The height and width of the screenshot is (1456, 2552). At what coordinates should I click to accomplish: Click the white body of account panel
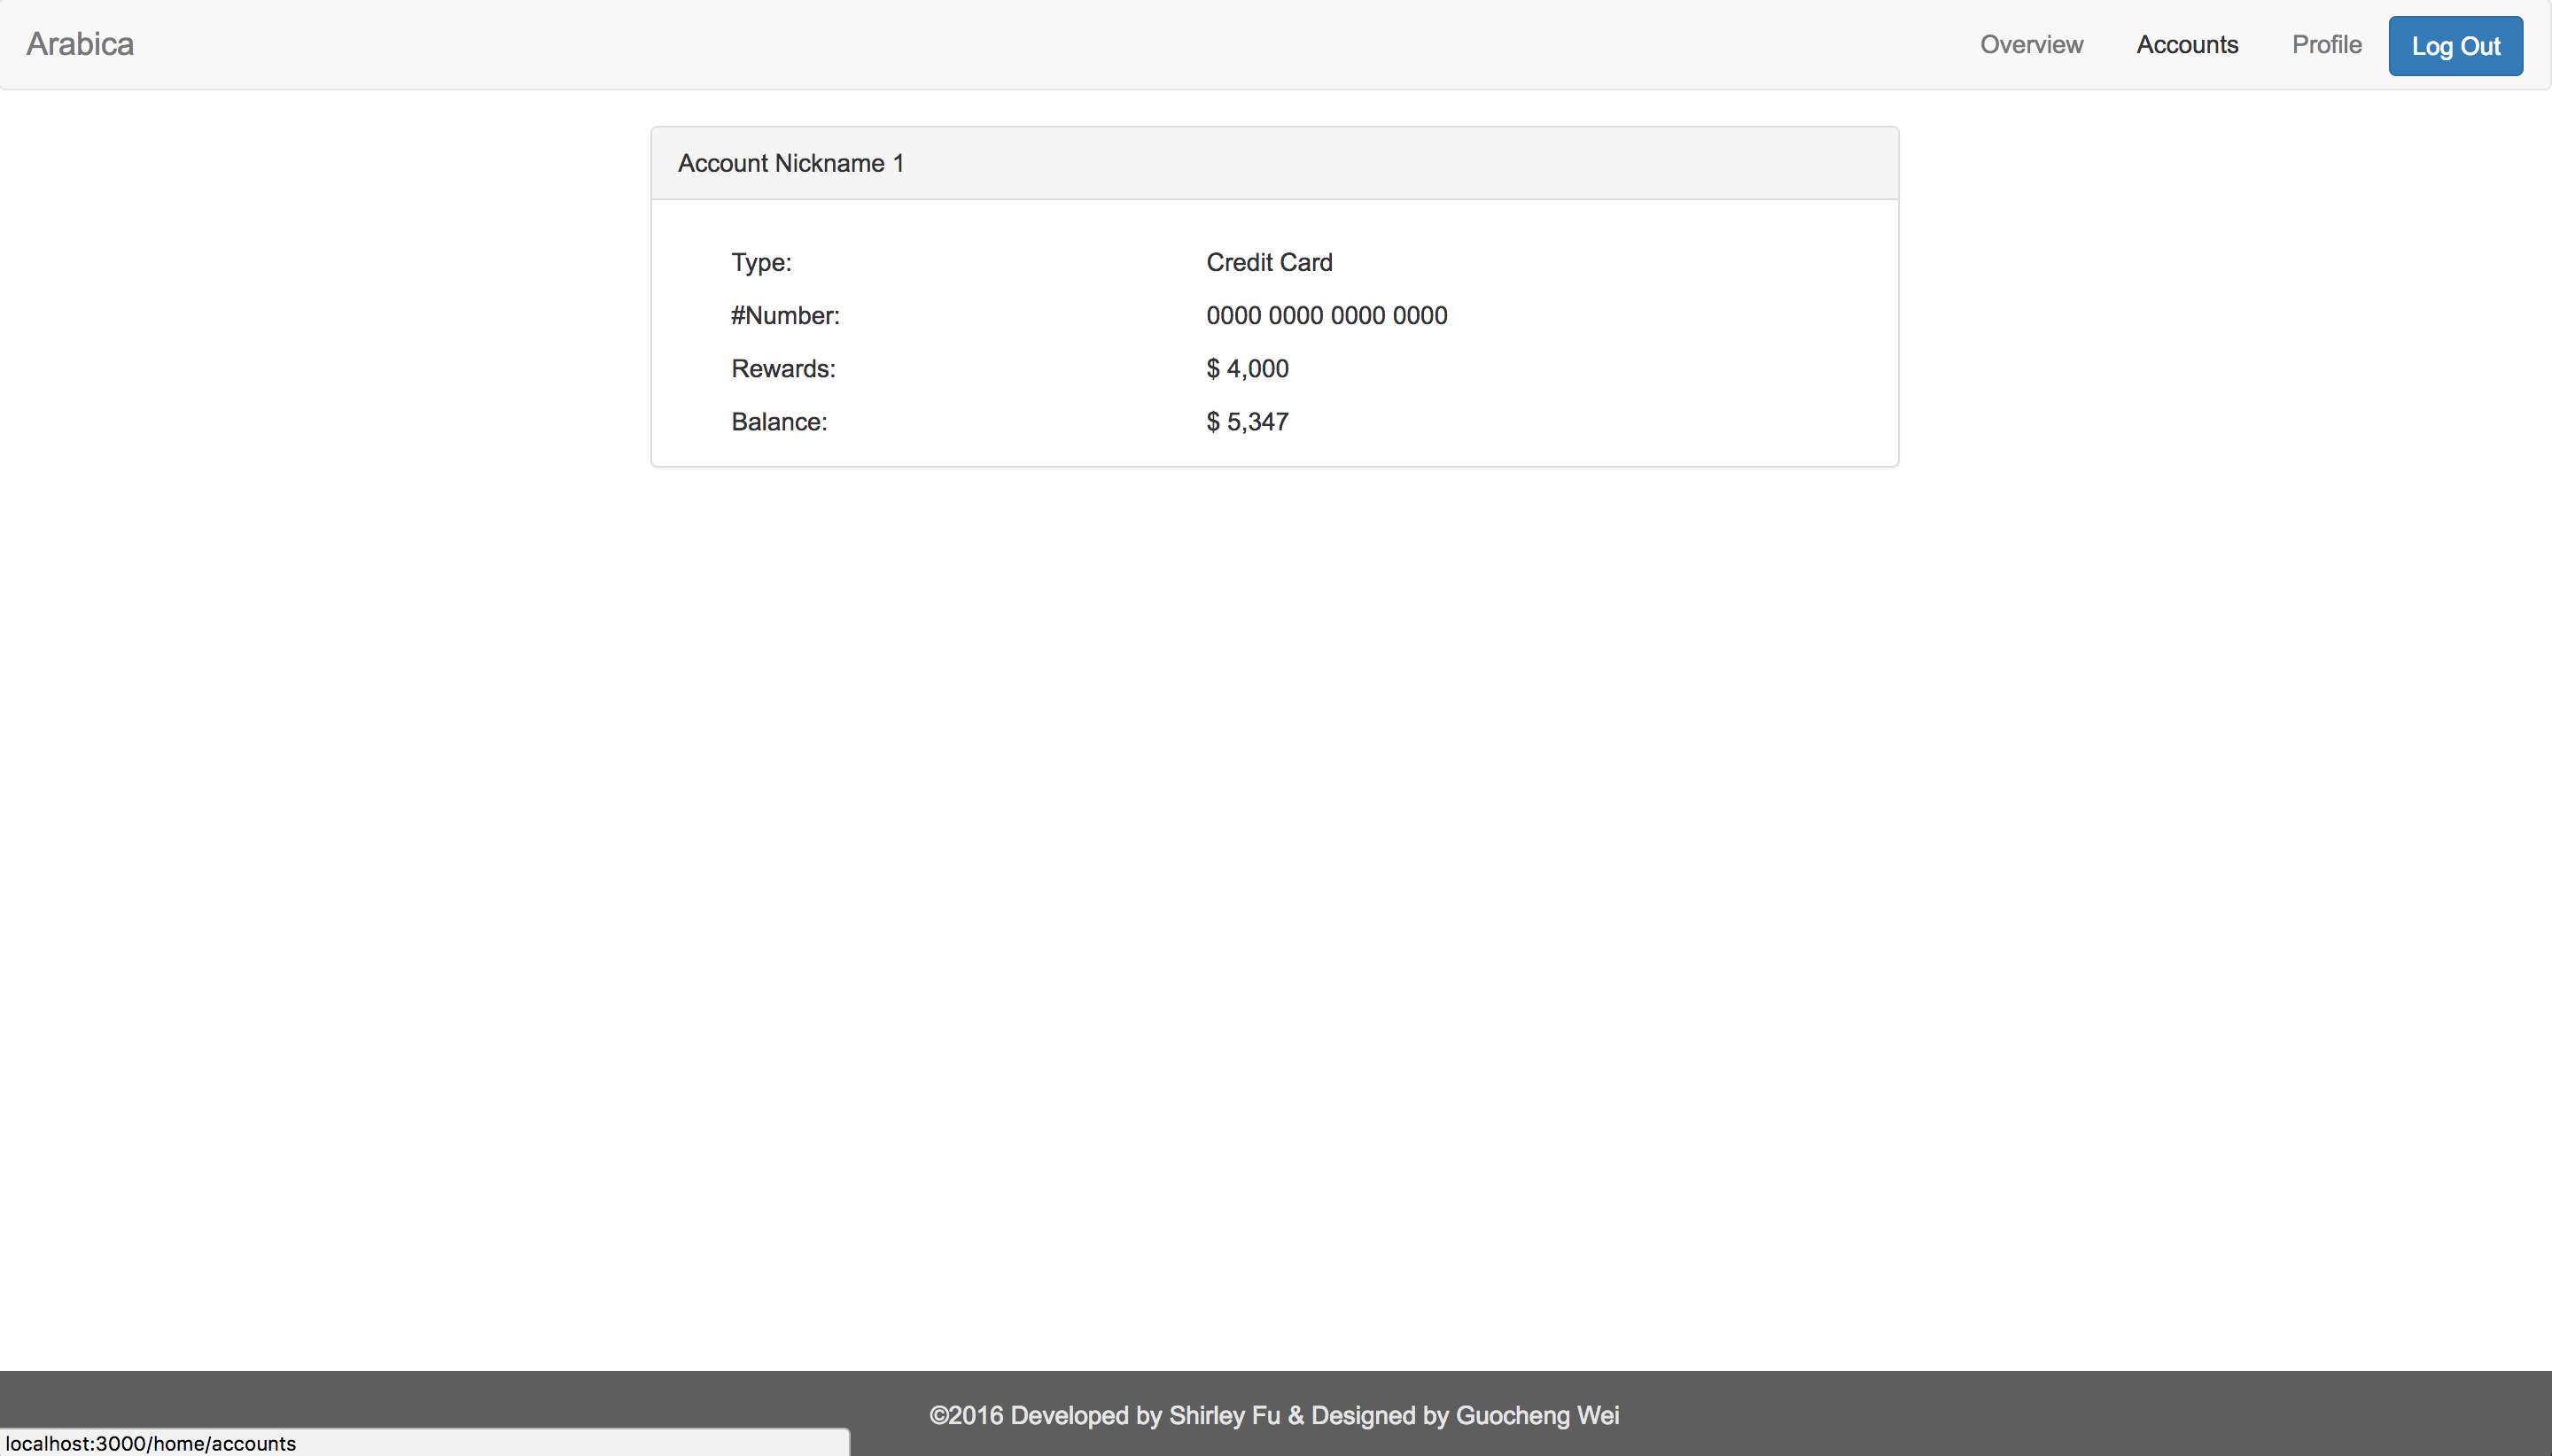coord(1651,340)
